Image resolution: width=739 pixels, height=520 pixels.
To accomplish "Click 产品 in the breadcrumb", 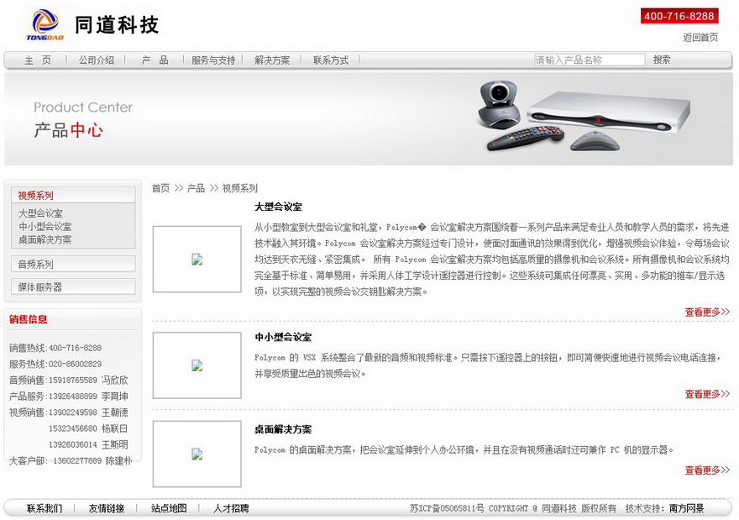I will (x=196, y=188).
